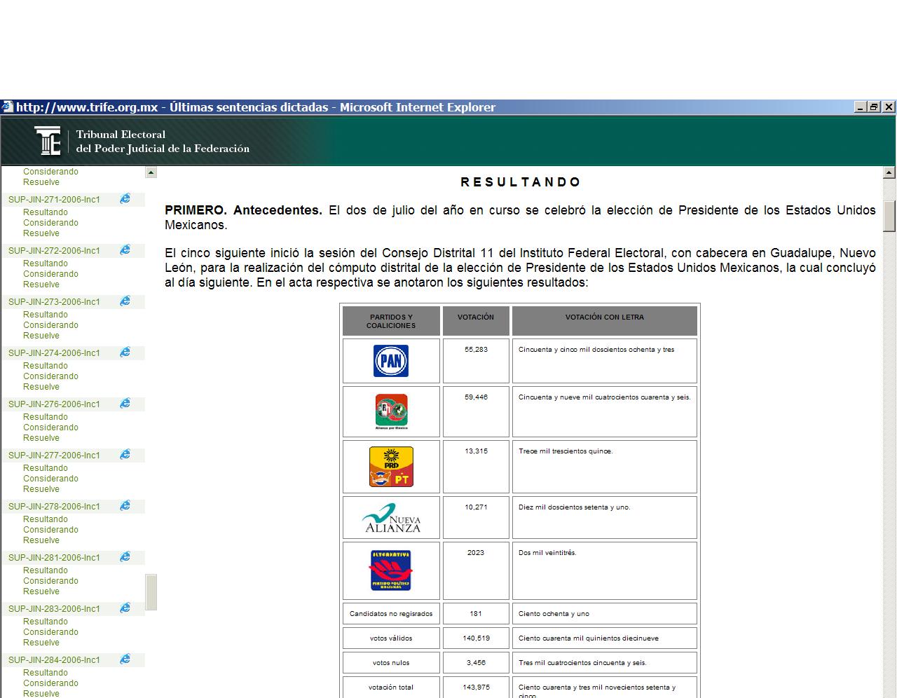The width and height of the screenshot is (897, 698).
Task: Click the main document scrollbar thumb
Action: click(x=889, y=216)
